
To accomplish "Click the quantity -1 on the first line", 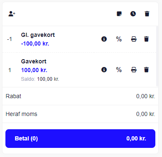I will [x=9, y=39].
